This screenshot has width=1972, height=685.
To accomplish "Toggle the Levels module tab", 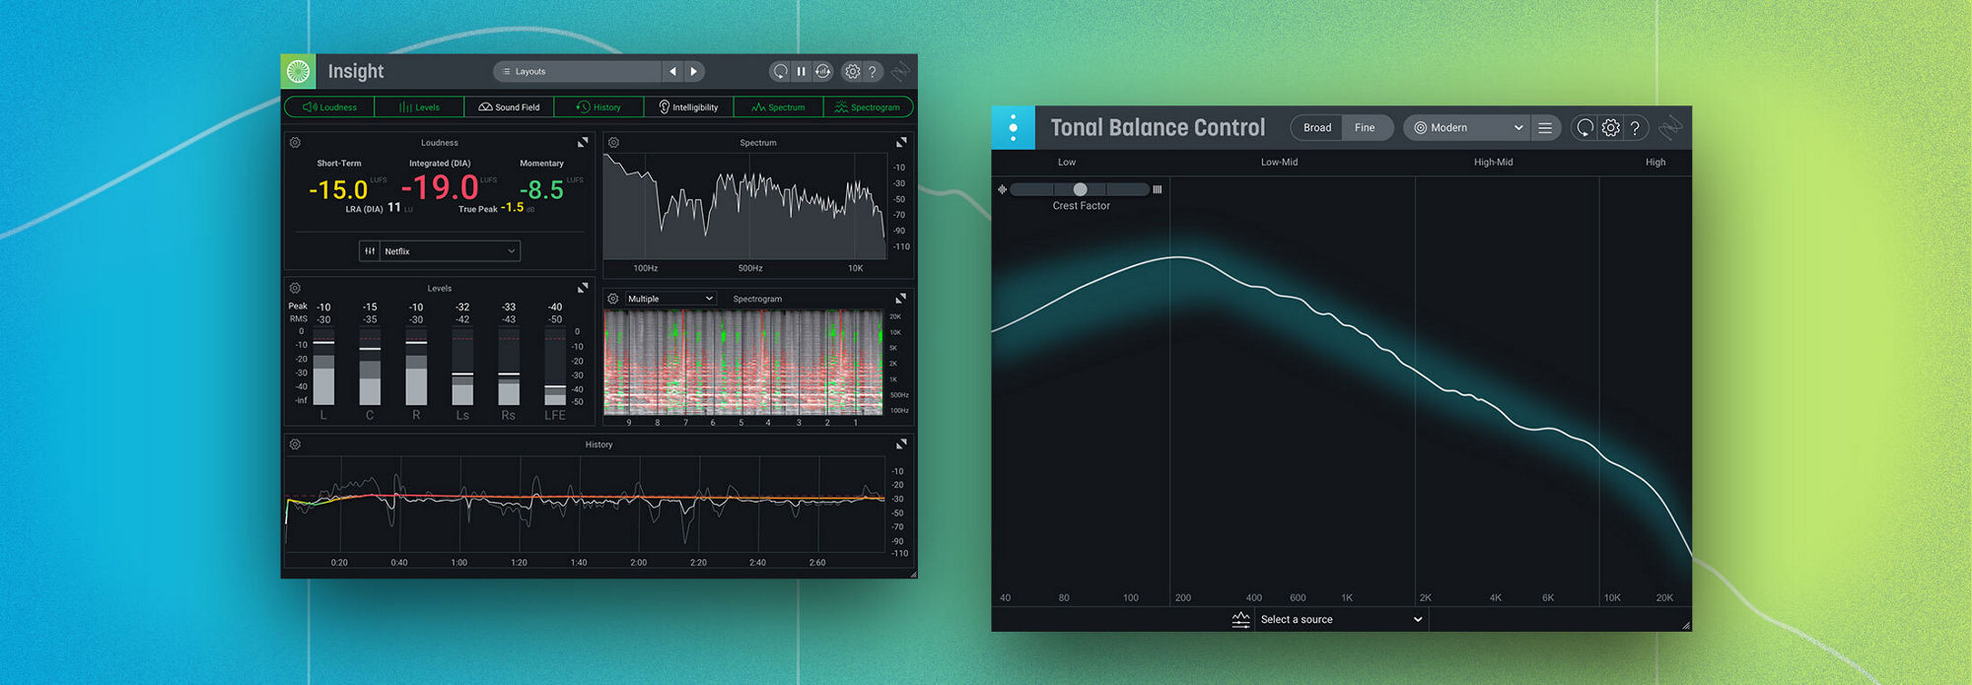I will [x=419, y=106].
